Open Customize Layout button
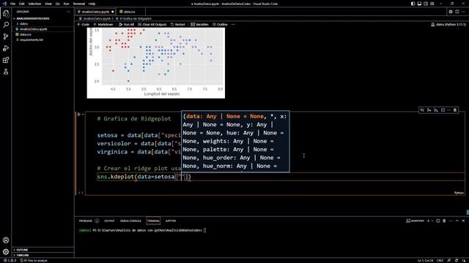The image size is (469, 263). (432, 4)
